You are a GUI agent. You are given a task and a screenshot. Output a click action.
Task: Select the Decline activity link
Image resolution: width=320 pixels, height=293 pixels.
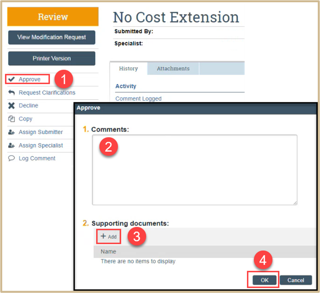(28, 106)
